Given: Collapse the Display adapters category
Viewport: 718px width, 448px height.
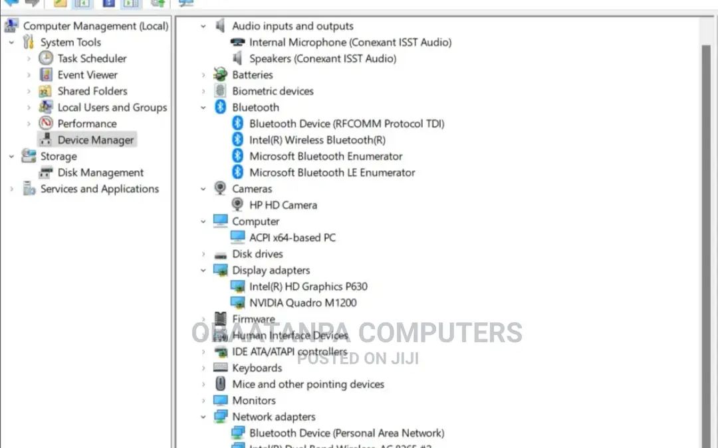Looking at the screenshot, I should click(x=203, y=271).
